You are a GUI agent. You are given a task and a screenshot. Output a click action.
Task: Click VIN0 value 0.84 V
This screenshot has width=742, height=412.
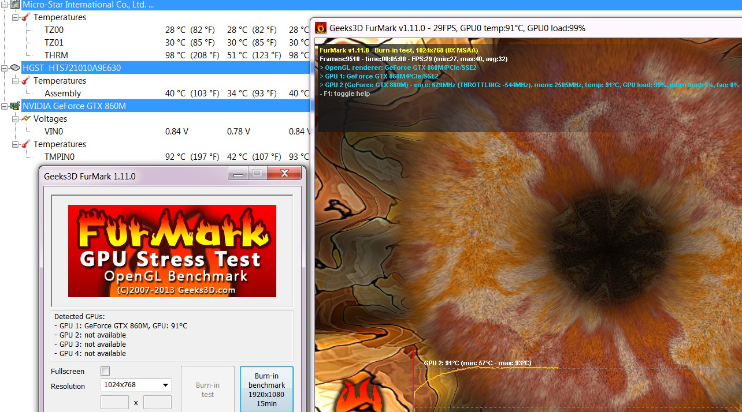point(177,132)
